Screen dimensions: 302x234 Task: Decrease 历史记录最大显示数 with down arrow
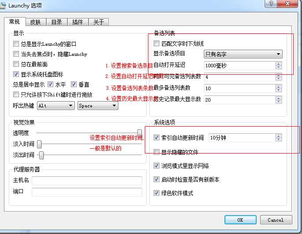click(279, 102)
